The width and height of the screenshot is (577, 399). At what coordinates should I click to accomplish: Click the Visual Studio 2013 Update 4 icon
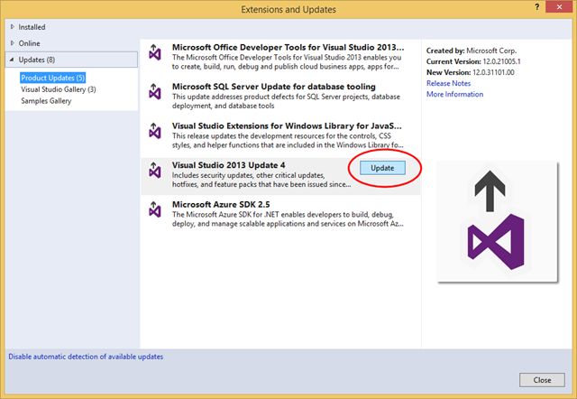coord(155,170)
